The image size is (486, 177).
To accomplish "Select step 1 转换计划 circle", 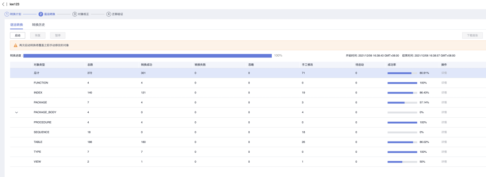I will 6,14.
